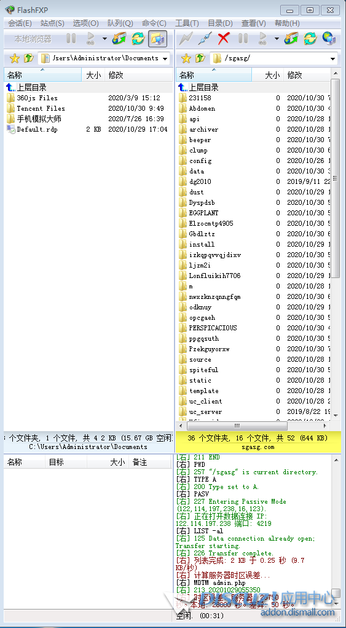346x628 pixels.
Task: Open bookmarks star in the remote pane
Action: 186,58
